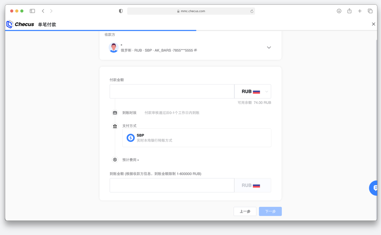Viewport: 381px width, 235px height.
Task: Click the bank payment method icon
Action: coord(115,126)
